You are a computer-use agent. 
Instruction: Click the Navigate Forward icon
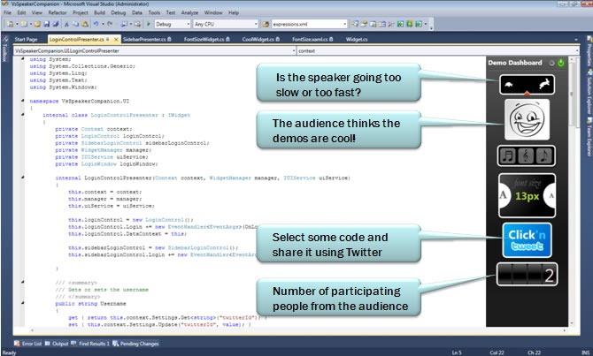tap(137, 24)
